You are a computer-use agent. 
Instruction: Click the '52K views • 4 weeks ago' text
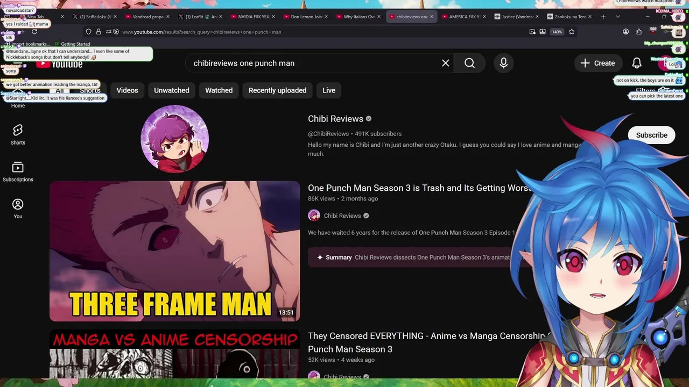[341, 360]
